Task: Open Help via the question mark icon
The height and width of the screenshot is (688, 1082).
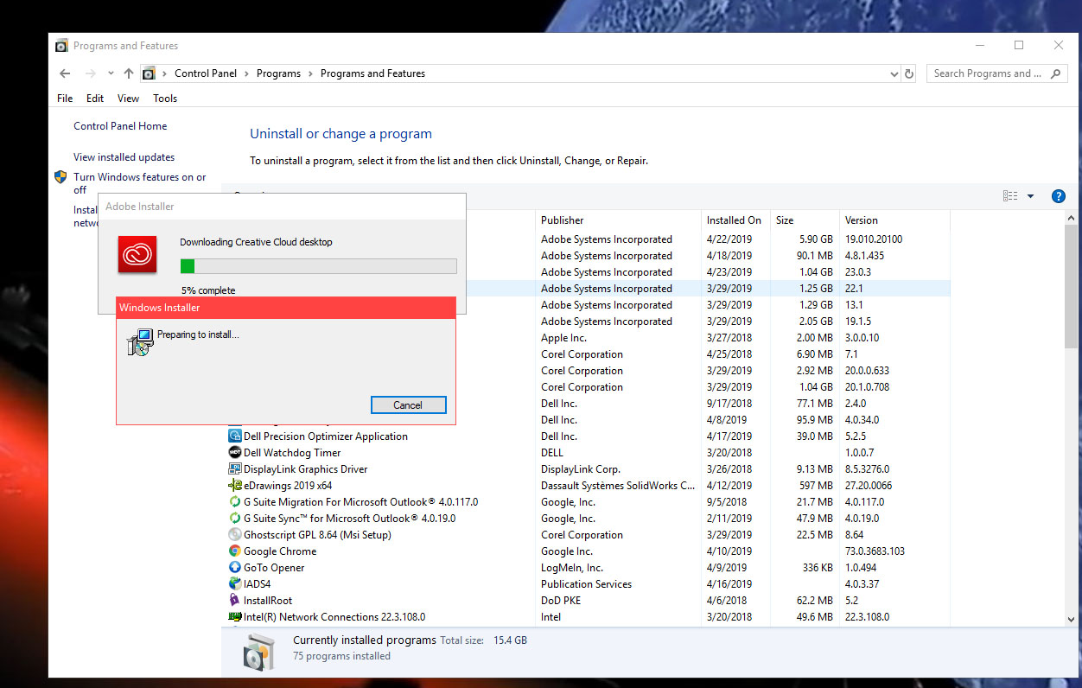Action: pyautogui.click(x=1058, y=195)
